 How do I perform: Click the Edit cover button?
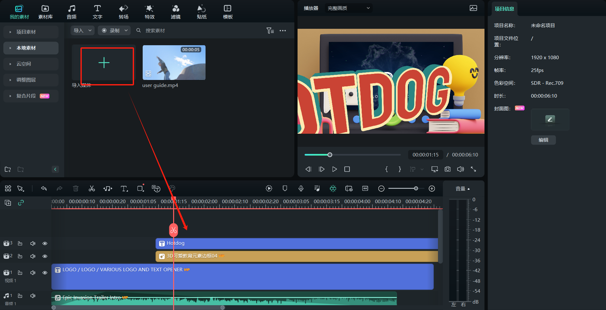pyautogui.click(x=543, y=140)
